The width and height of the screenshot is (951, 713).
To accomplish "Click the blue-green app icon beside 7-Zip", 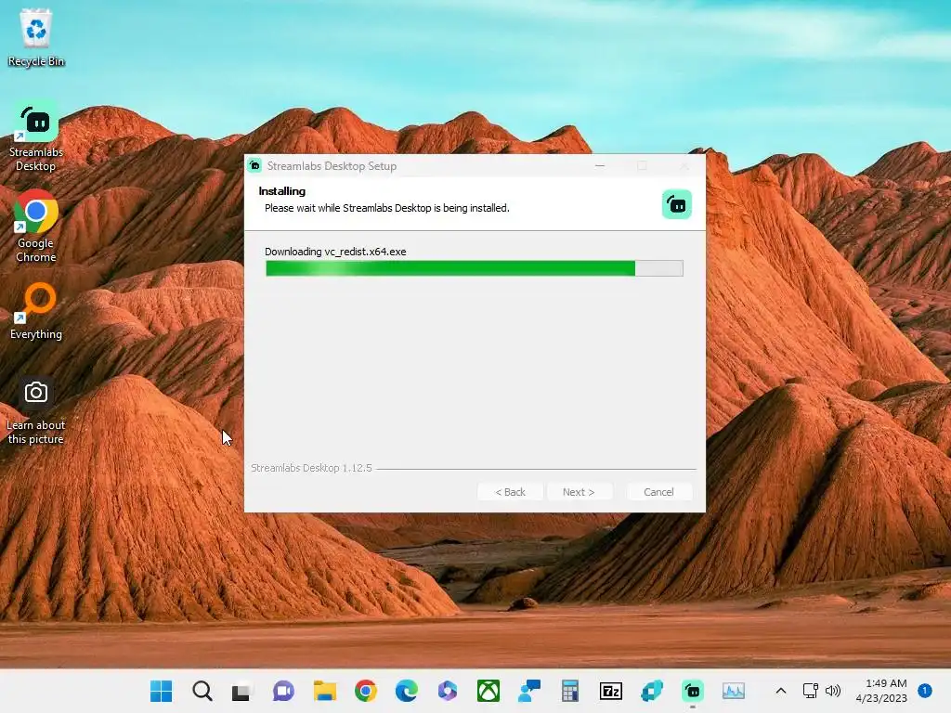I will (652, 691).
